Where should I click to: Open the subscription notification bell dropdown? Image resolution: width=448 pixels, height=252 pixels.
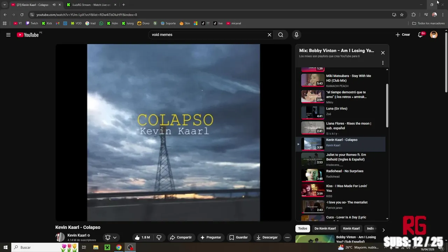point(111,237)
